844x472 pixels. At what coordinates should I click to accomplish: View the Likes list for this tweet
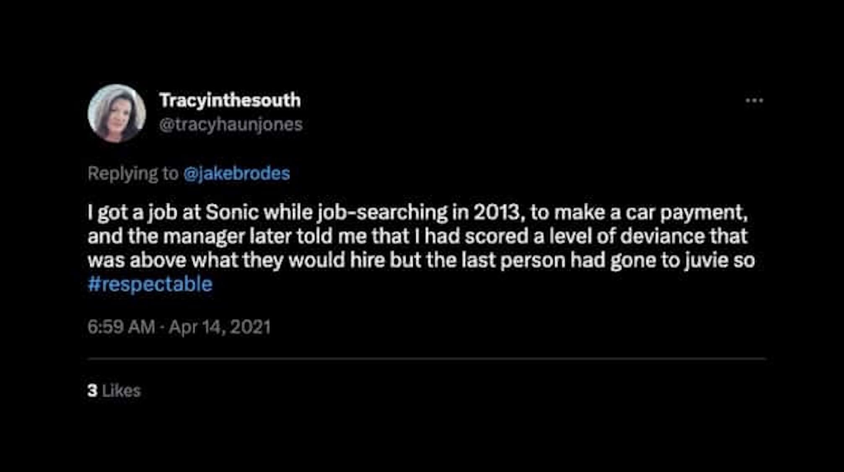(x=121, y=391)
